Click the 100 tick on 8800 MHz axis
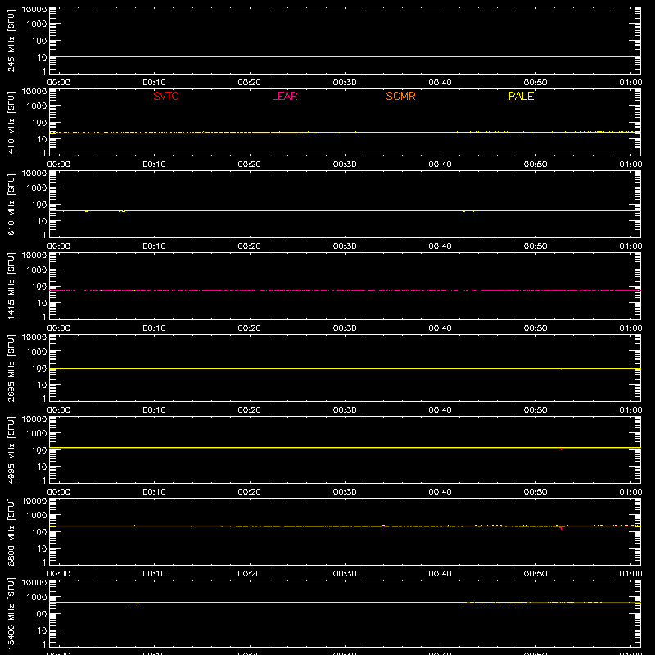 click(x=39, y=531)
